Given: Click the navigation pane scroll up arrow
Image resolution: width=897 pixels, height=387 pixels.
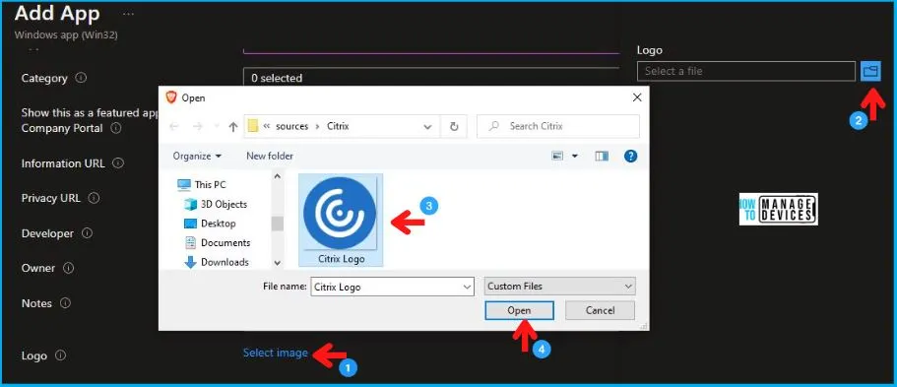Looking at the screenshot, I should [x=278, y=177].
